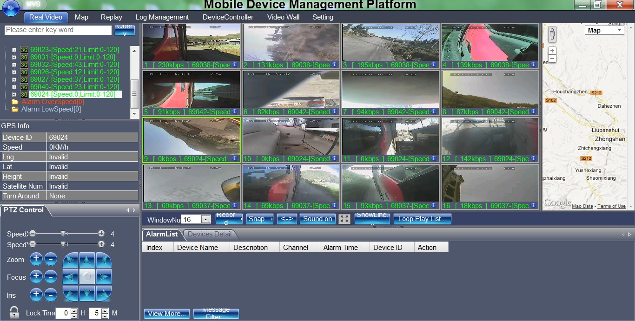
Task: Click the Loop Play List button
Action: pos(422,219)
